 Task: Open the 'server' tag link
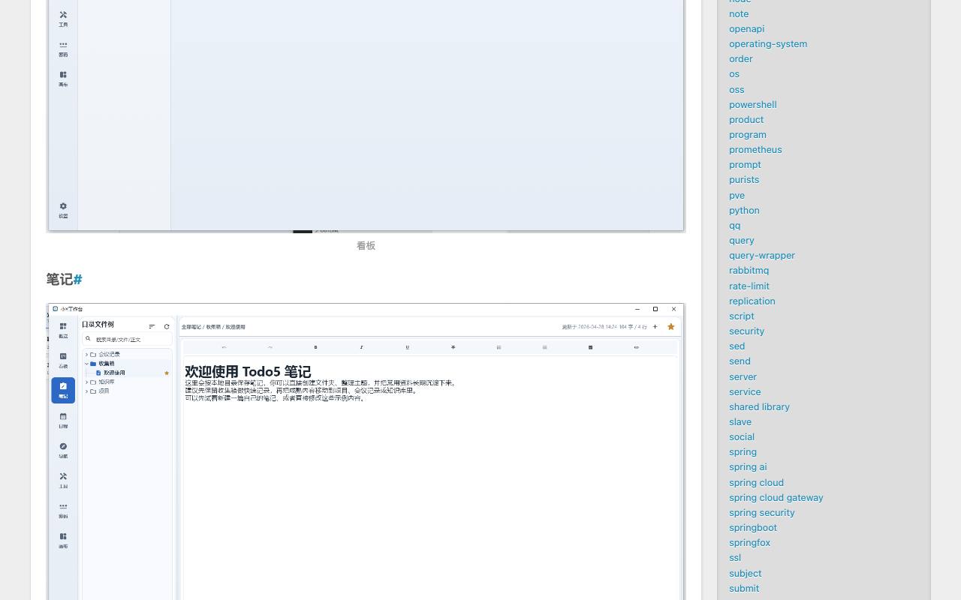coord(743,376)
